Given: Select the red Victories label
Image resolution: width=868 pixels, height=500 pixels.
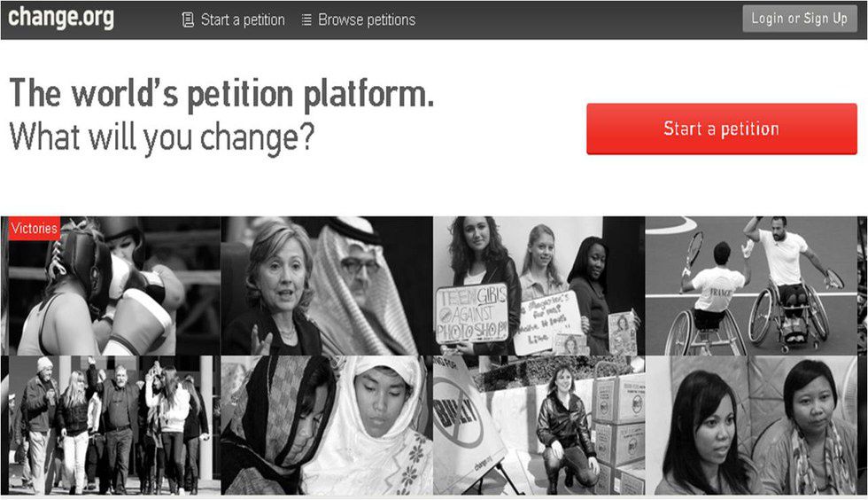Looking at the screenshot, I should (x=35, y=229).
